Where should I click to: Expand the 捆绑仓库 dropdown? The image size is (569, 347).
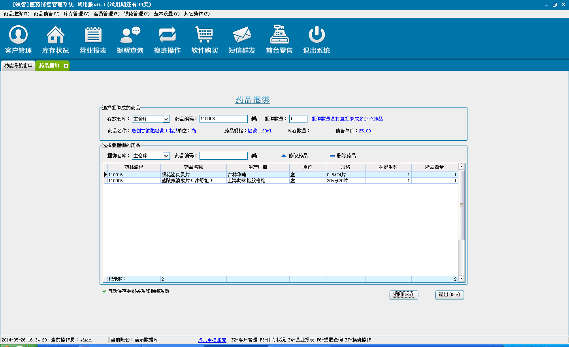click(166, 156)
